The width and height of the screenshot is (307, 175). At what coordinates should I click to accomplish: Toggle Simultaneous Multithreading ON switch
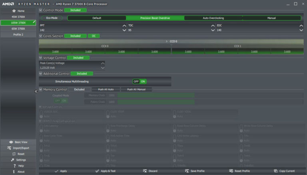tap(143, 82)
